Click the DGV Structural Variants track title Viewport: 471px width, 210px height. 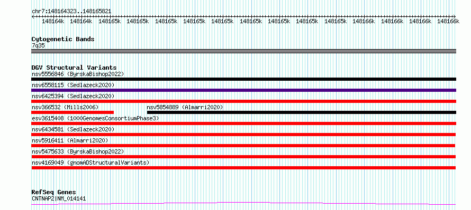(74, 68)
